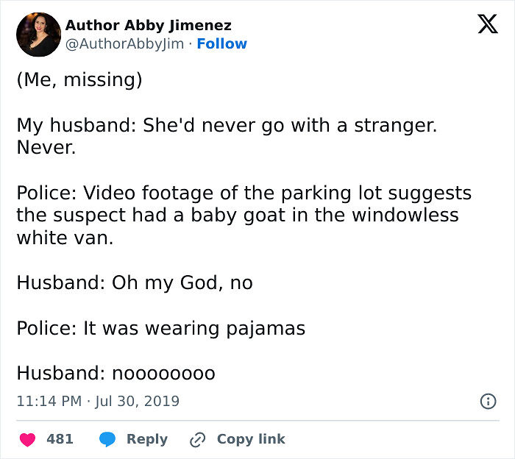515x459 pixels.
Task: Click the "baby goat in the windowless" line
Action: coord(238,216)
